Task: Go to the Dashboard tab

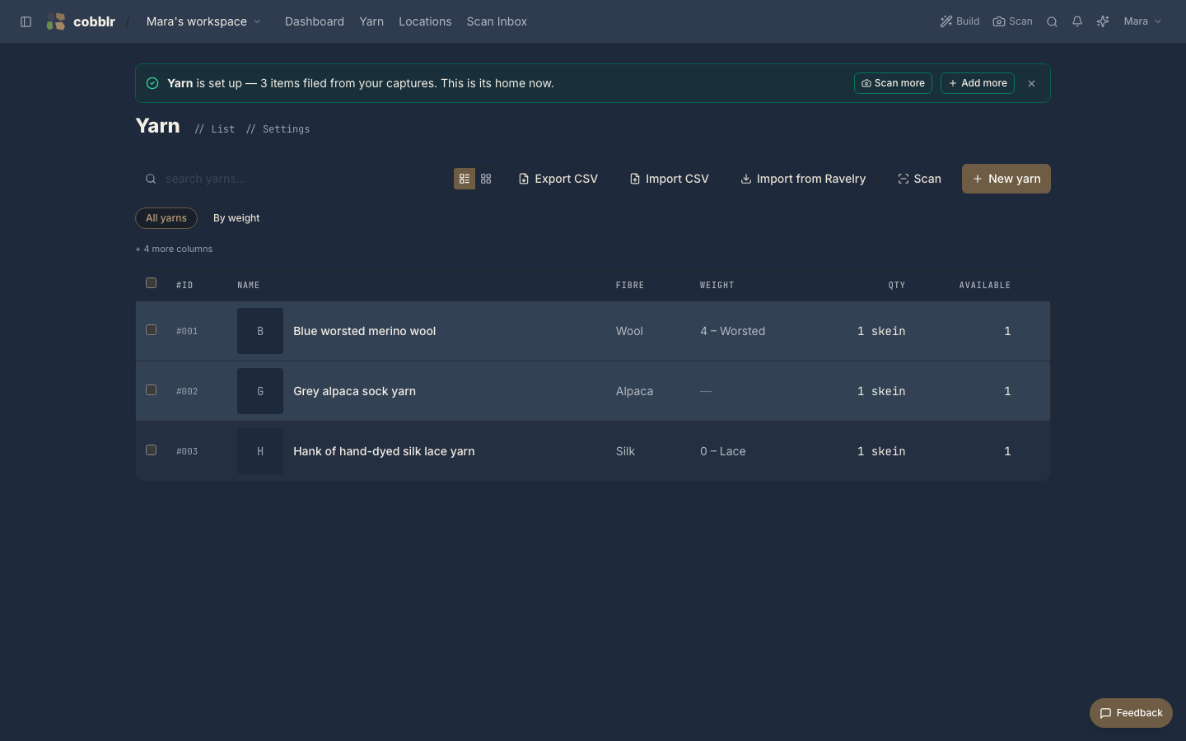Action: [315, 21]
